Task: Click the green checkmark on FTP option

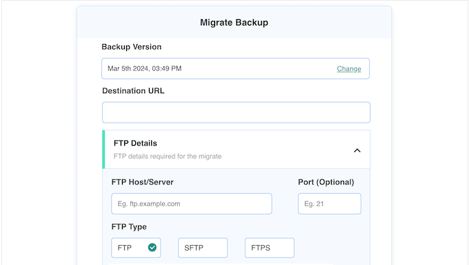Action: pos(152,247)
